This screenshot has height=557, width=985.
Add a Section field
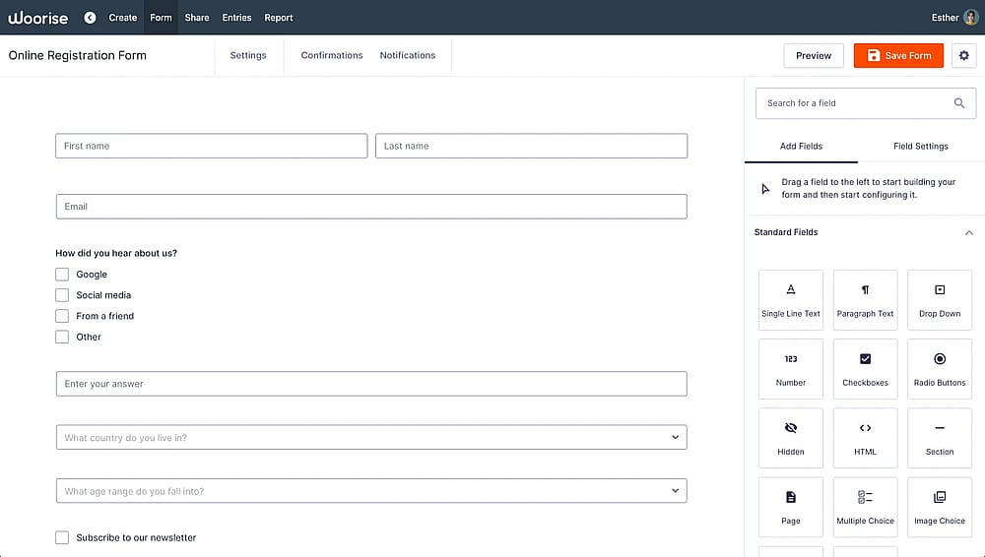(x=939, y=438)
